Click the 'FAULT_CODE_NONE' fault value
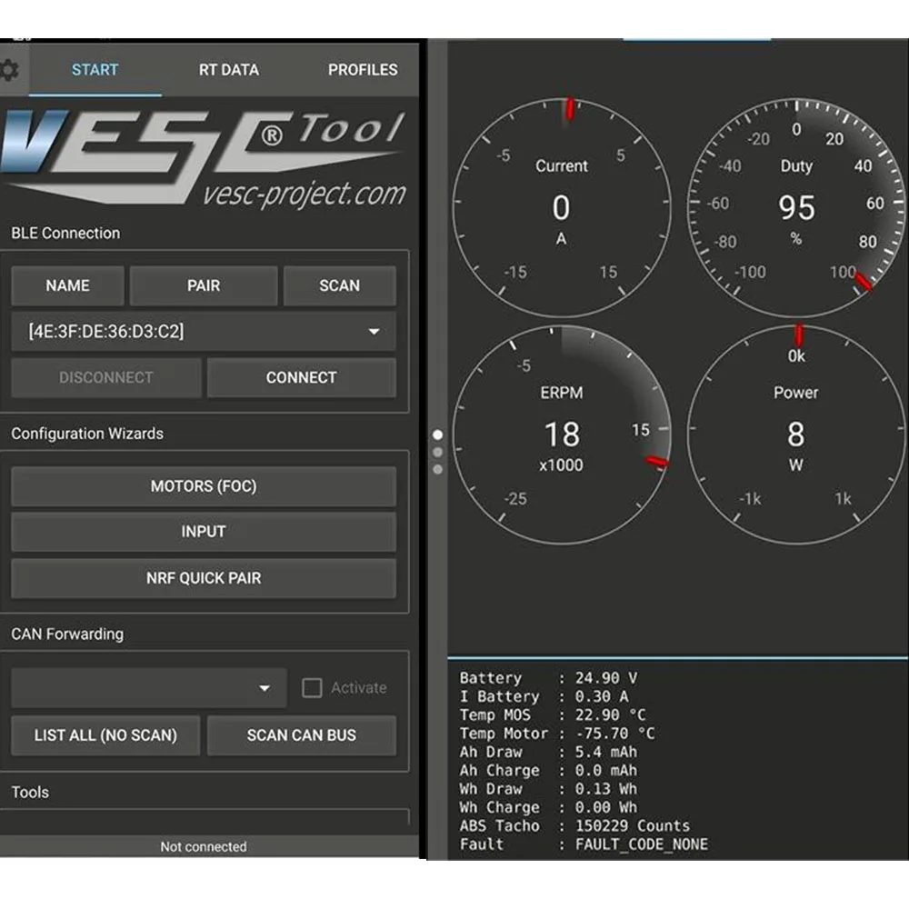This screenshot has height=909, width=909. pos(642,844)
